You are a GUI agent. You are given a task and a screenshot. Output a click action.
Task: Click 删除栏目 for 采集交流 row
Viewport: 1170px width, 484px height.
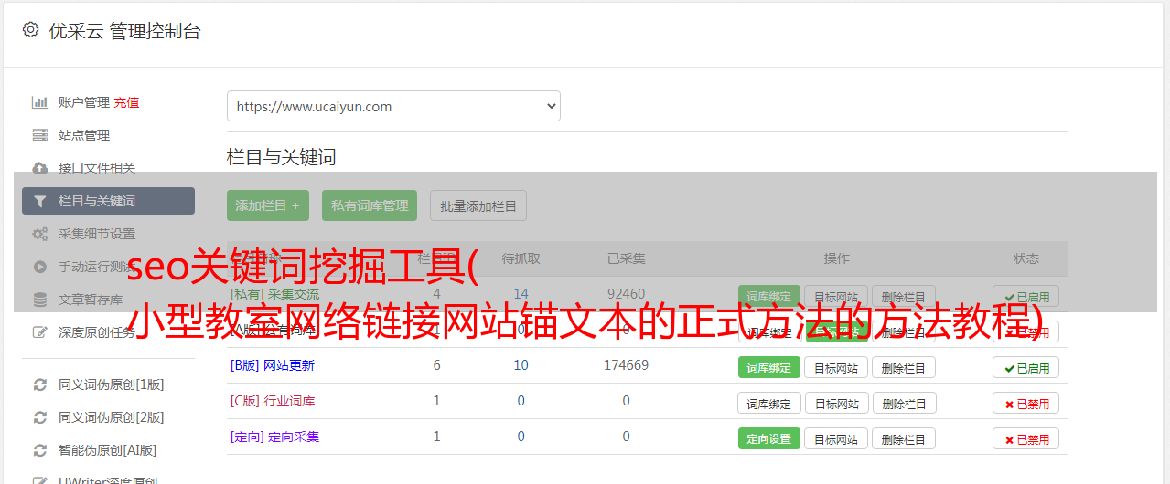904,296
